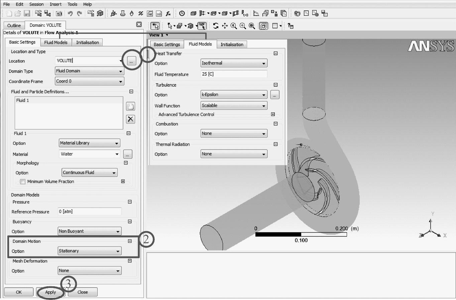Click the Pan view cross-arrows icon

point(225,26)
